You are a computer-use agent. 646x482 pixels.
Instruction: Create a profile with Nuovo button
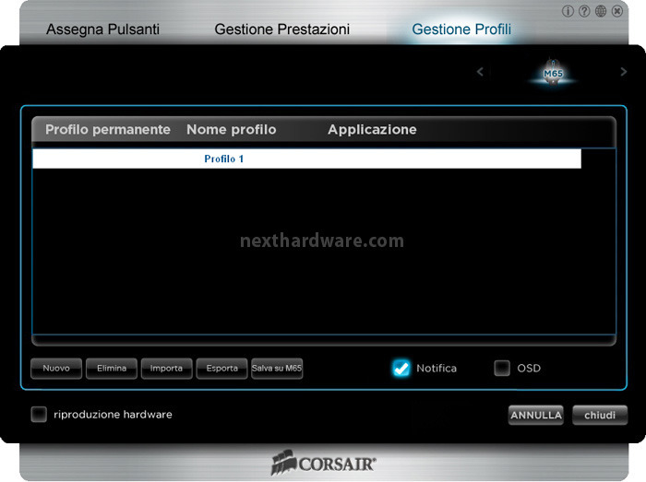point(56,369)
